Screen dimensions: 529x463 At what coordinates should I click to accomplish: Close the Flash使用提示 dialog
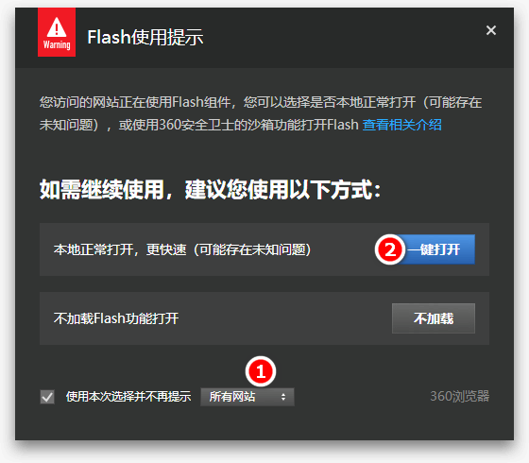[491, 30]
